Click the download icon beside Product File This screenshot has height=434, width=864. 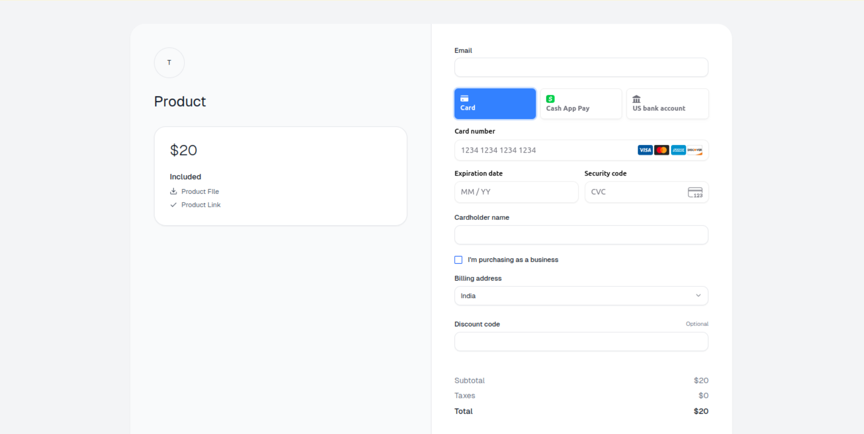click(173, 191)
